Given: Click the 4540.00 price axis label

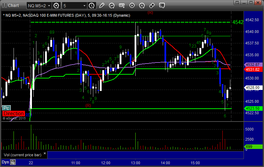Looking at the screenshot, I should click(x=252, y=32).
